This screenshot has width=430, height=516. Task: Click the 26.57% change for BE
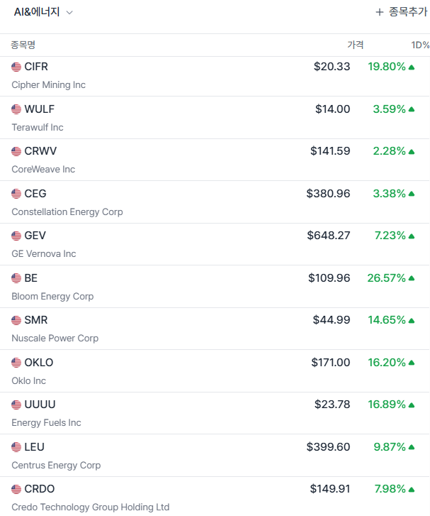pos(386,278)
